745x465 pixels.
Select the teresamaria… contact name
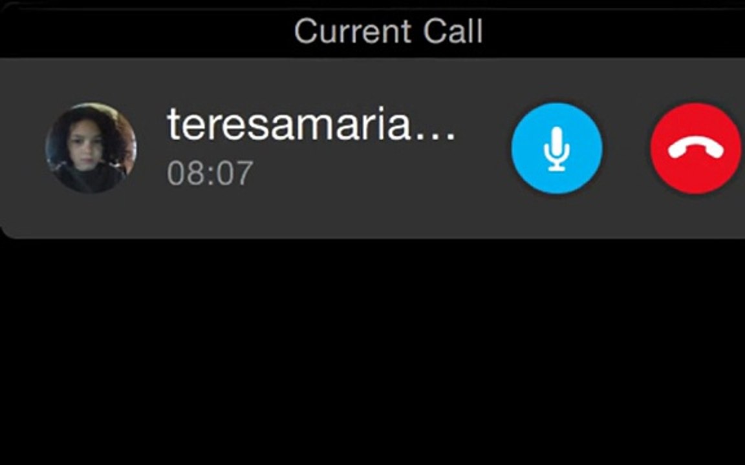(311, 124)
